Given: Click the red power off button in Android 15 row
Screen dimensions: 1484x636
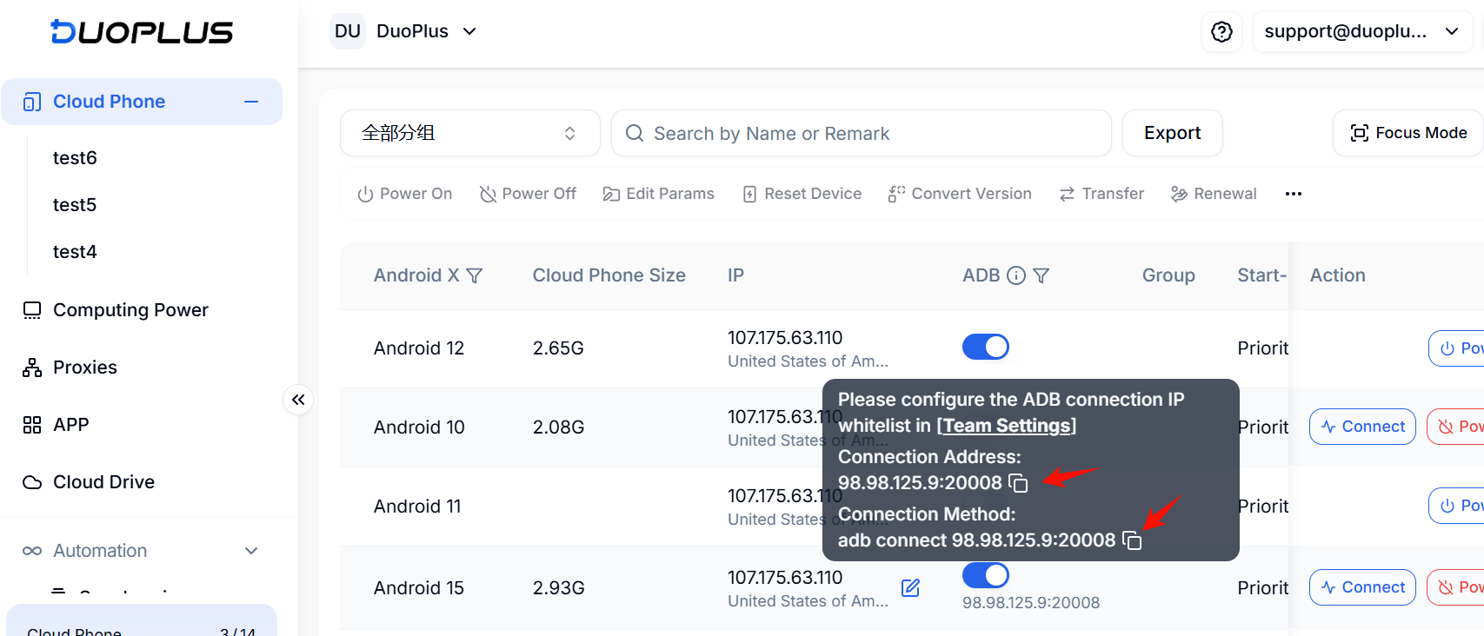Looking at the screenshot, I should click(x=1455, y=587).
